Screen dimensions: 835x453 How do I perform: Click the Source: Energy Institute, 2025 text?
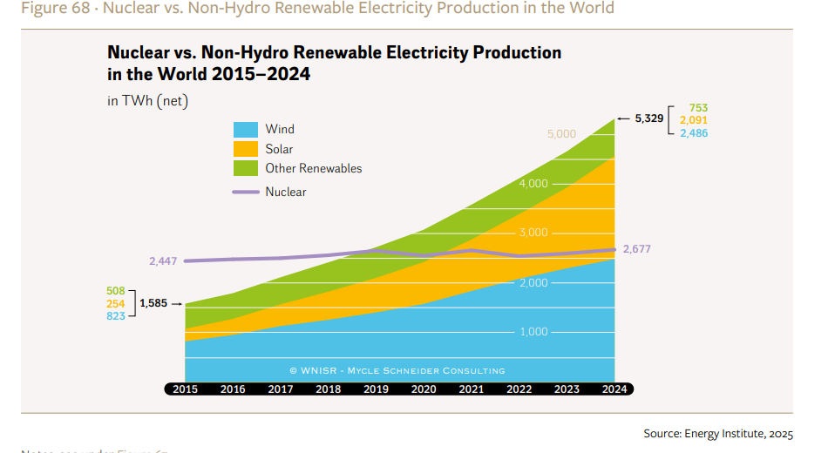[x=718, y=434]
